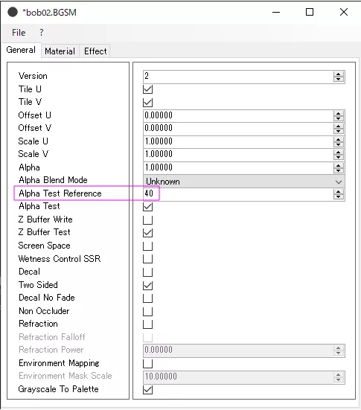Increase Alpha value using spinner up arrow
This screenshot has height=410, width=361.
pos(338,165)
